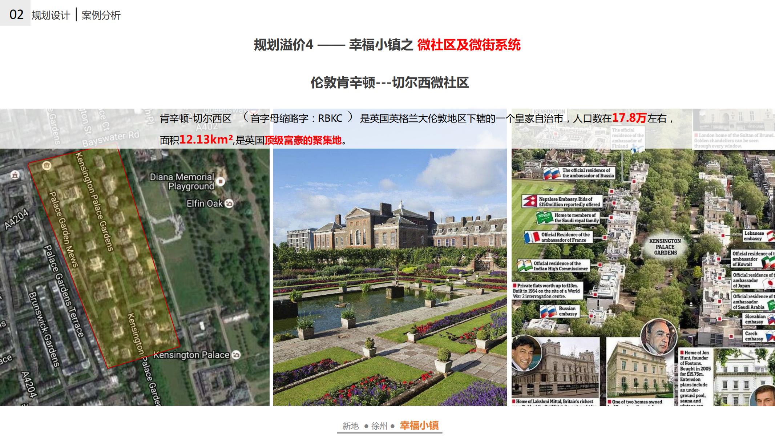Click the Czech embassy flag

point(770,336)
